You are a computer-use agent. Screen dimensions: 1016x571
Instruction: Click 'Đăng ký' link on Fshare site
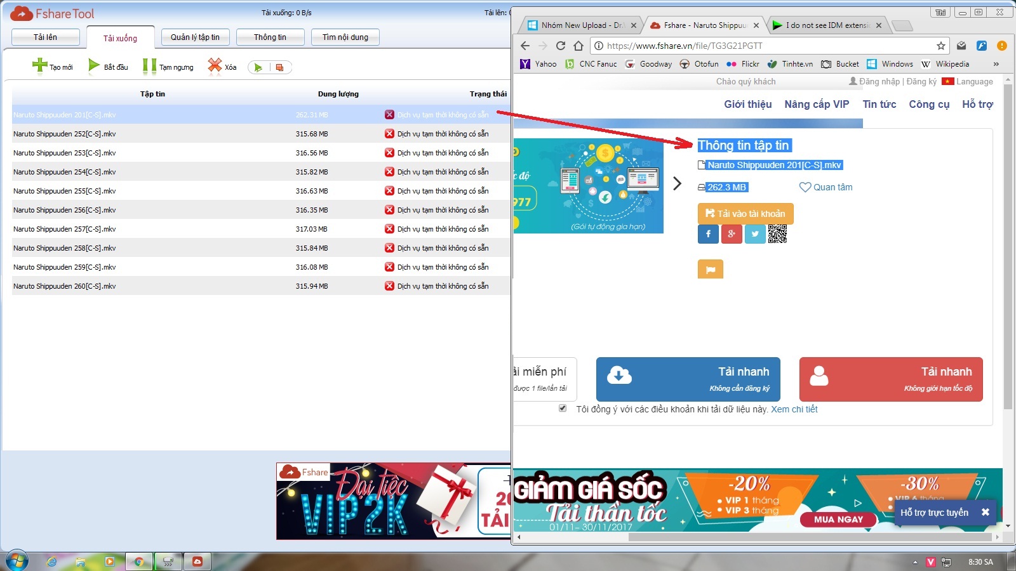(x=921, y=81)
